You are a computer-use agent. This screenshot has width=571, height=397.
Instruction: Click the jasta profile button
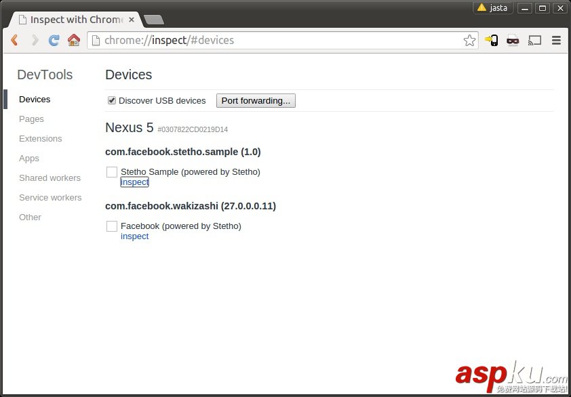[492, 7]
